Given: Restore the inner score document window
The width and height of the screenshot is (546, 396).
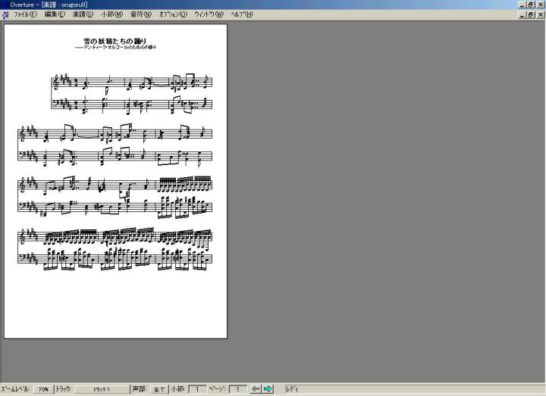Looking at the screenshot, I should point(530,14).
